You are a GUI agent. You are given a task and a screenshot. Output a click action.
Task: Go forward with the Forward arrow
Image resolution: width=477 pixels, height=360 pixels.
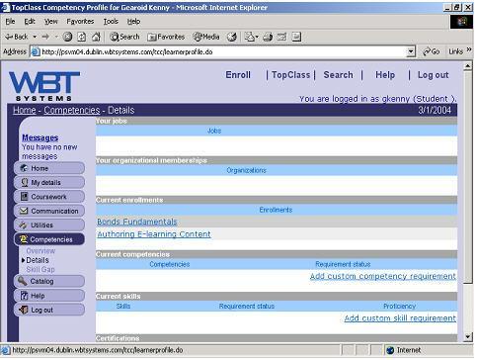45,37
